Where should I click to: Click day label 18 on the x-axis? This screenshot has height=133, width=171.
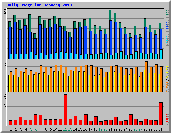click(x=95, y=129)
